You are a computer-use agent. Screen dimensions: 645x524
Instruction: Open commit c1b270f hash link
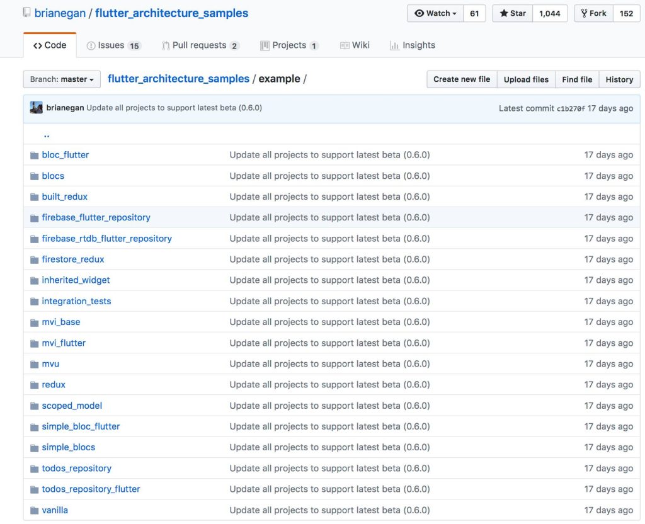pyautogui.click(x=571, y=108)
